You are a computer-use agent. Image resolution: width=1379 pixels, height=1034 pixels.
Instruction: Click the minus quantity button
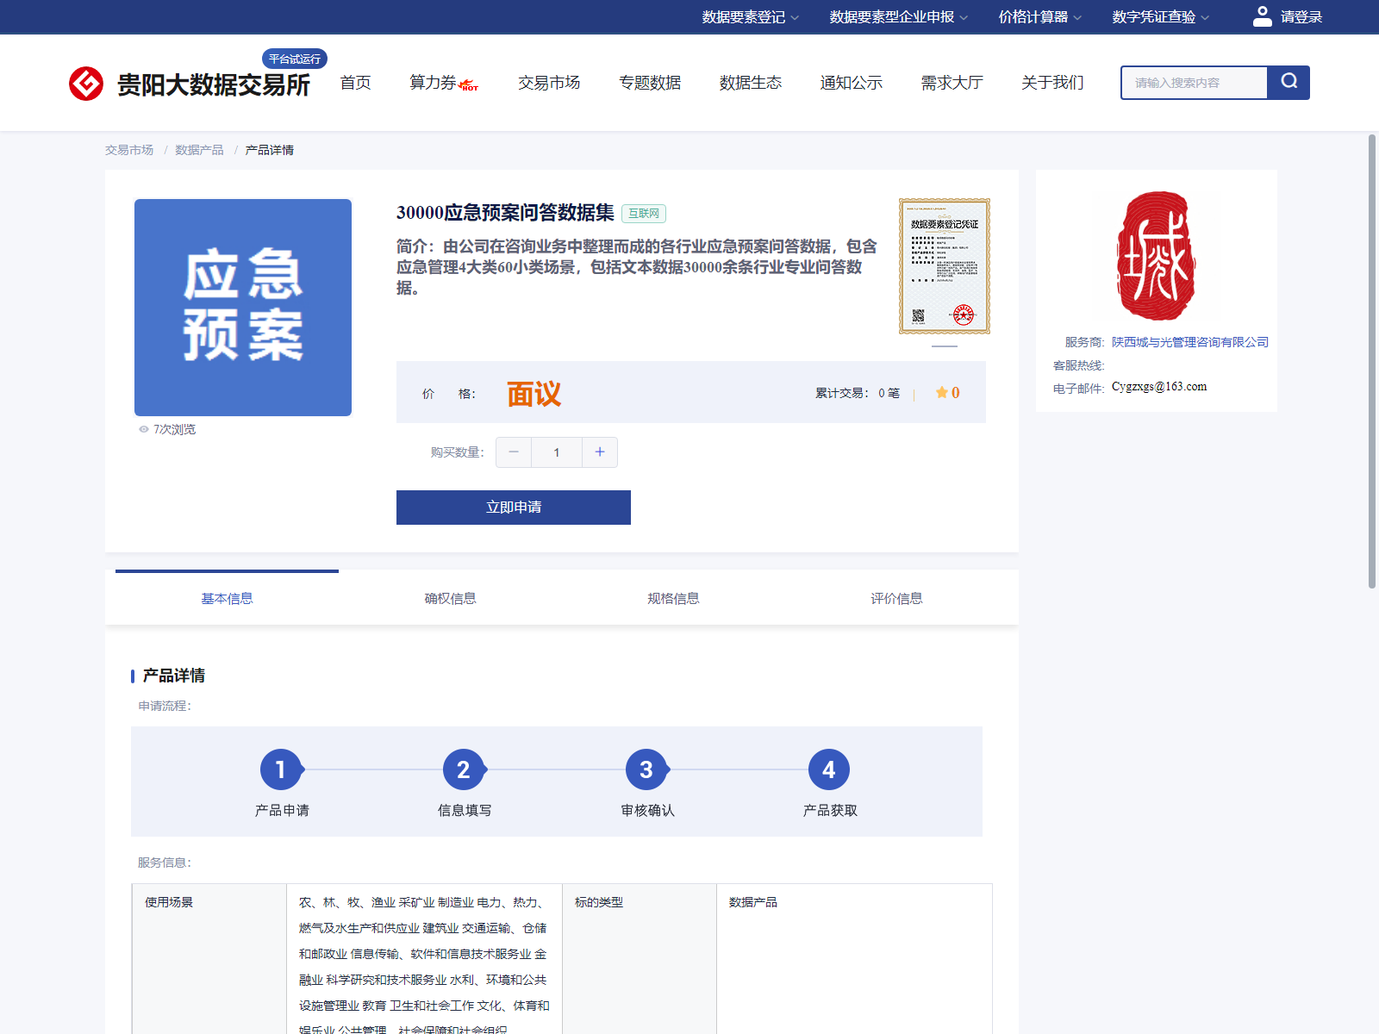pos(514,452)
